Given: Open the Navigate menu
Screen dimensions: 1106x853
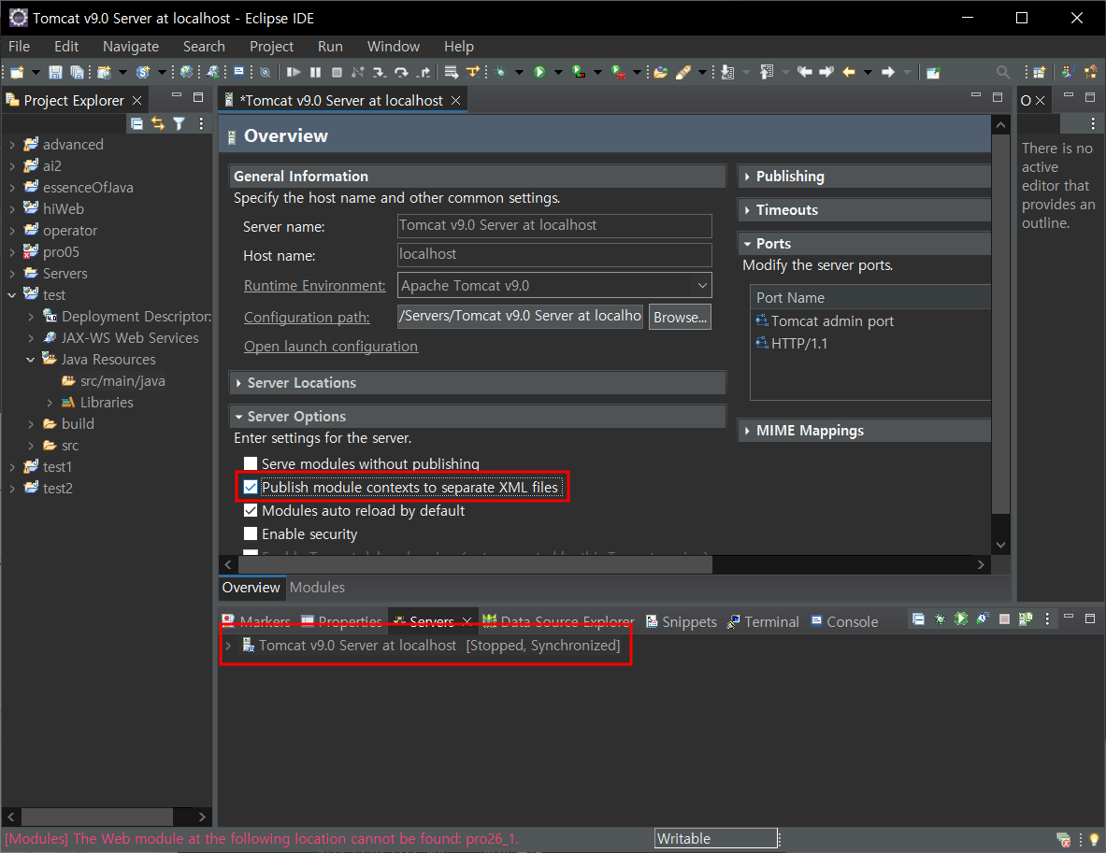Looking at the screenshot, I should pyautogui.click(x=131, y=47).
